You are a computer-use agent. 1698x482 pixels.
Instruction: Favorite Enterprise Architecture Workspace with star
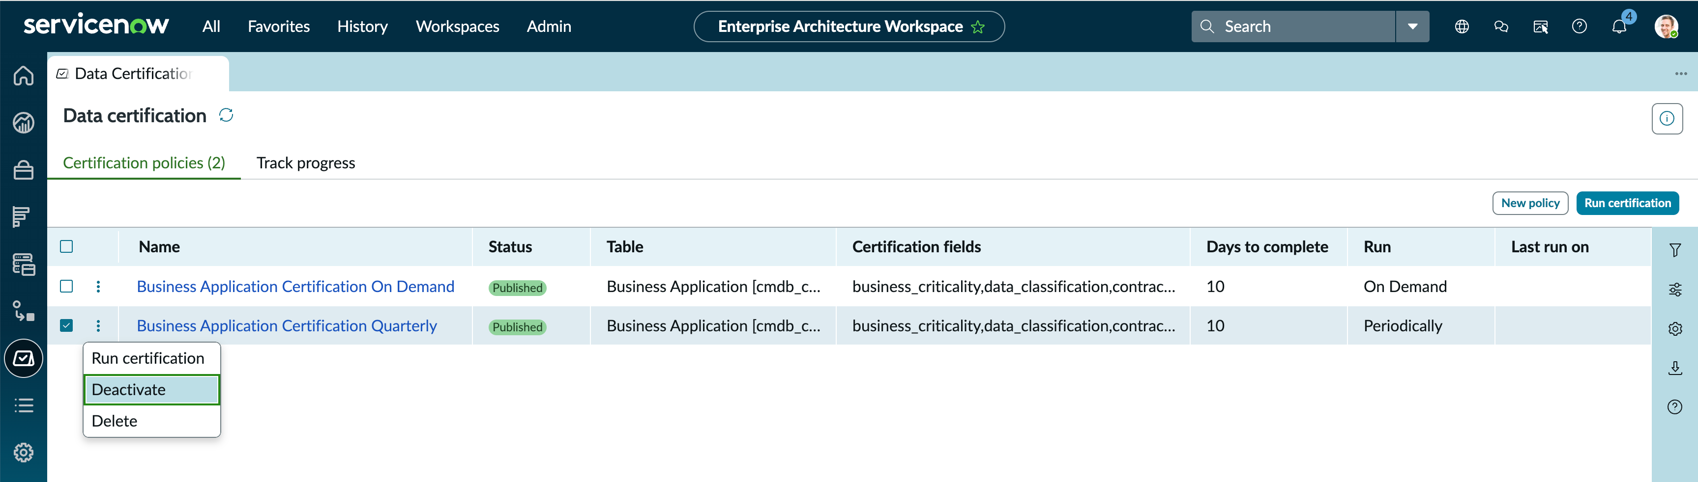point(977,27)
